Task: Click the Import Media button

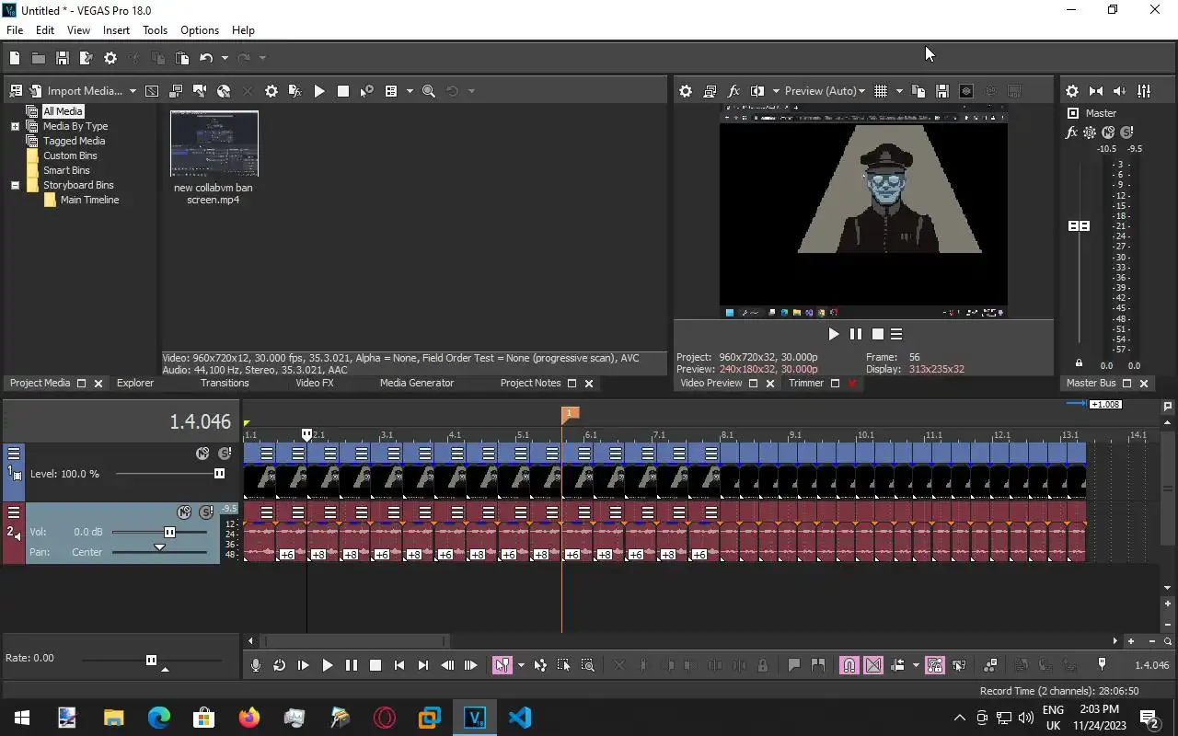Action: [x=75, y=91]
